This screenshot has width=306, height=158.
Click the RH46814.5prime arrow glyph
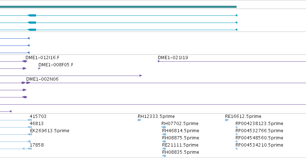click(164, 134)
